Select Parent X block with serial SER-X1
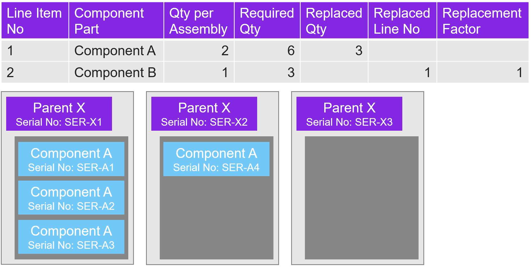 click(x=59, y=114)
